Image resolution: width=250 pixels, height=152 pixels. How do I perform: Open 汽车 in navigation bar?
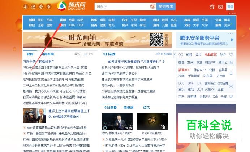[125, 20]
